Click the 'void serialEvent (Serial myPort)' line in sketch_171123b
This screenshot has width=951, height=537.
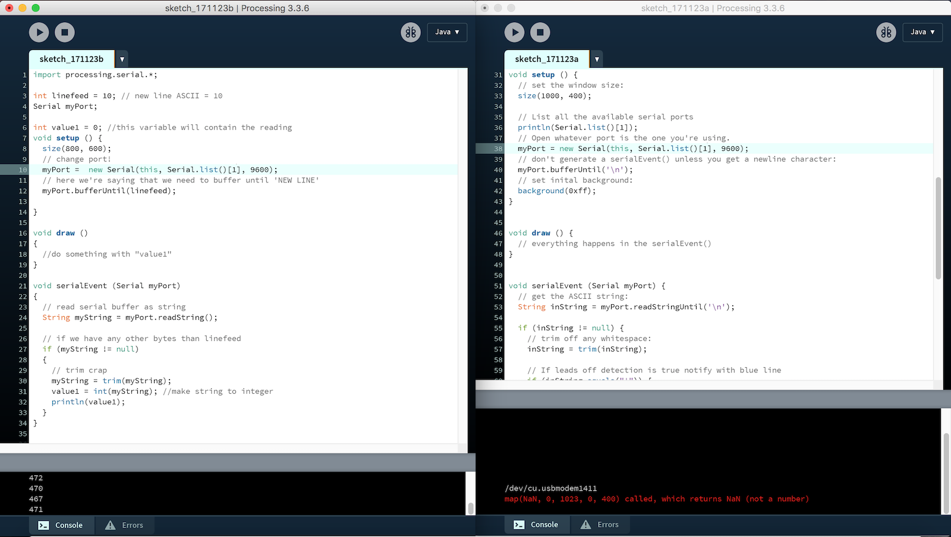(x=107, y=286)
